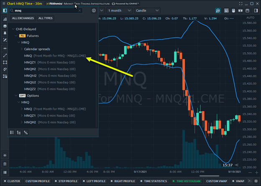Expand Calendar spreads

22,49
